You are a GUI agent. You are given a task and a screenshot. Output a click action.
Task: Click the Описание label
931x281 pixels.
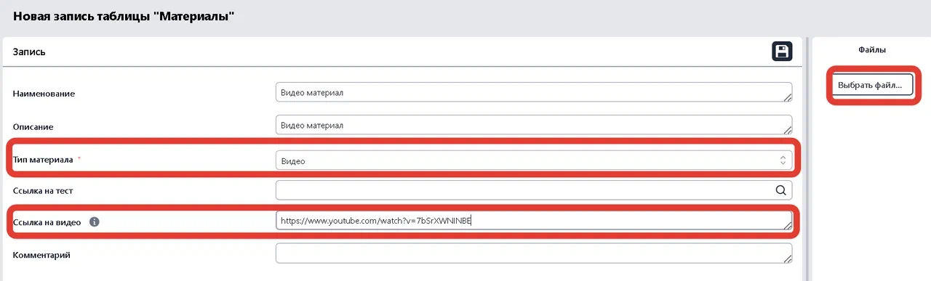(x=33, y=127)
